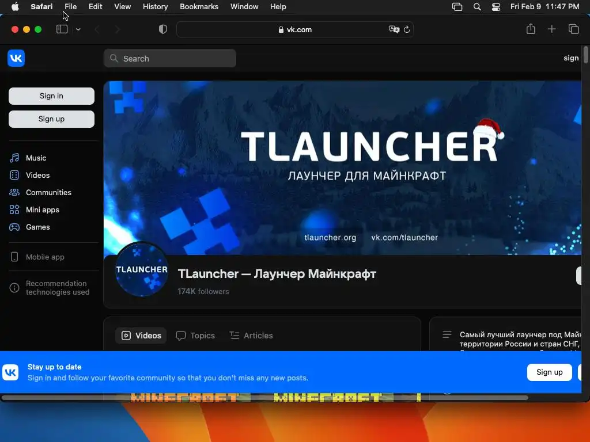Image resolution: width=590 pixels, height=442 pixels.
Task: Open the Safari Share button
Action: tap(531, 29)
